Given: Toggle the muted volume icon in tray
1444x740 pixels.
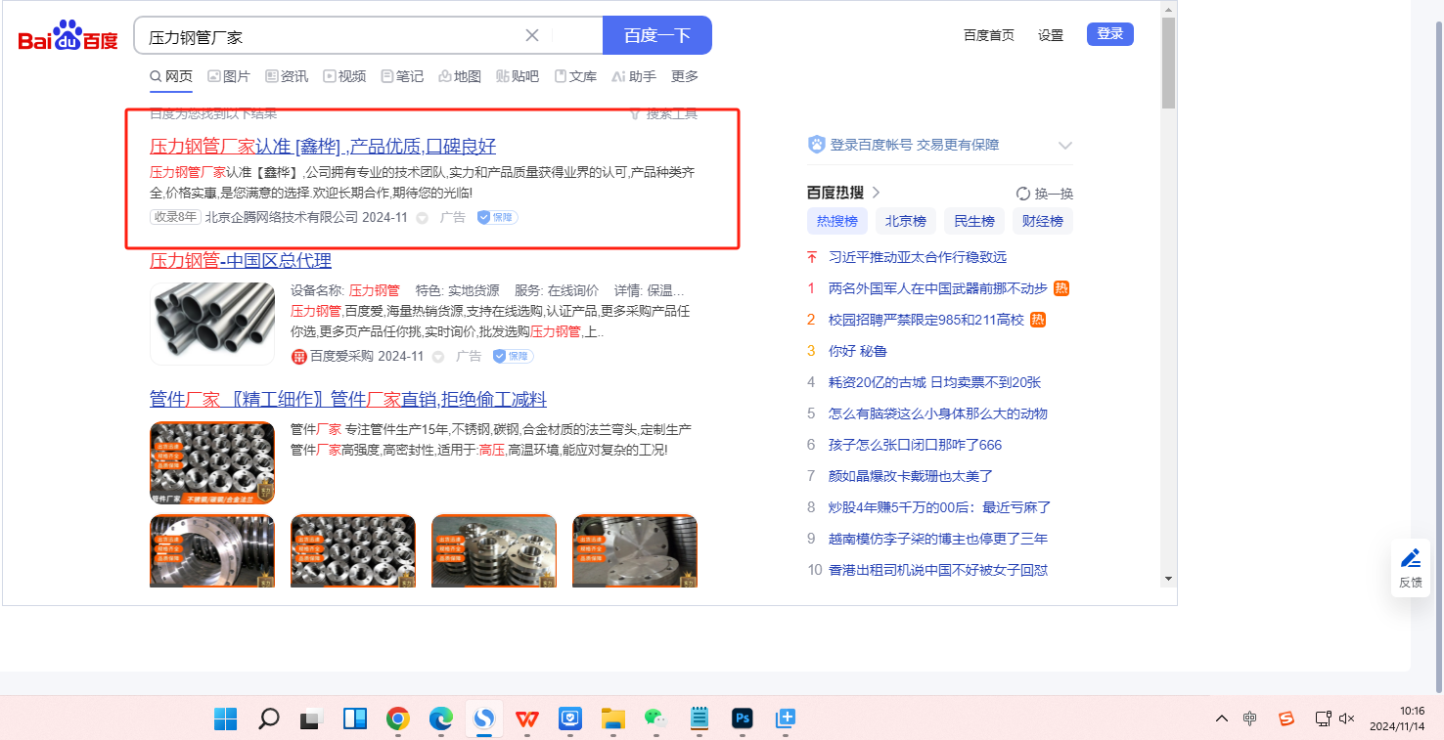Looking at the screenshot, I should point(1347,718).
